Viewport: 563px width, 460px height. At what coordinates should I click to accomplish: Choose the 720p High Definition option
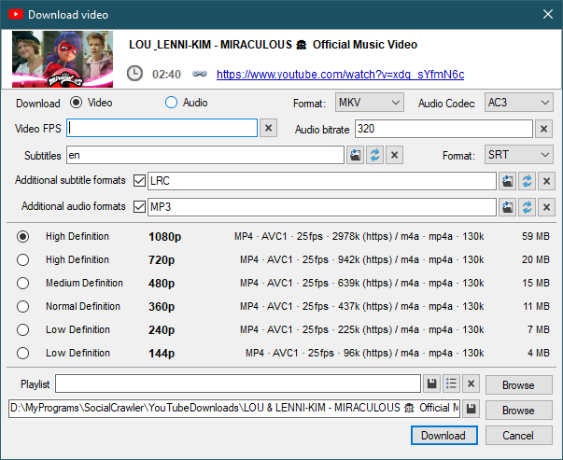coord(23,260)
